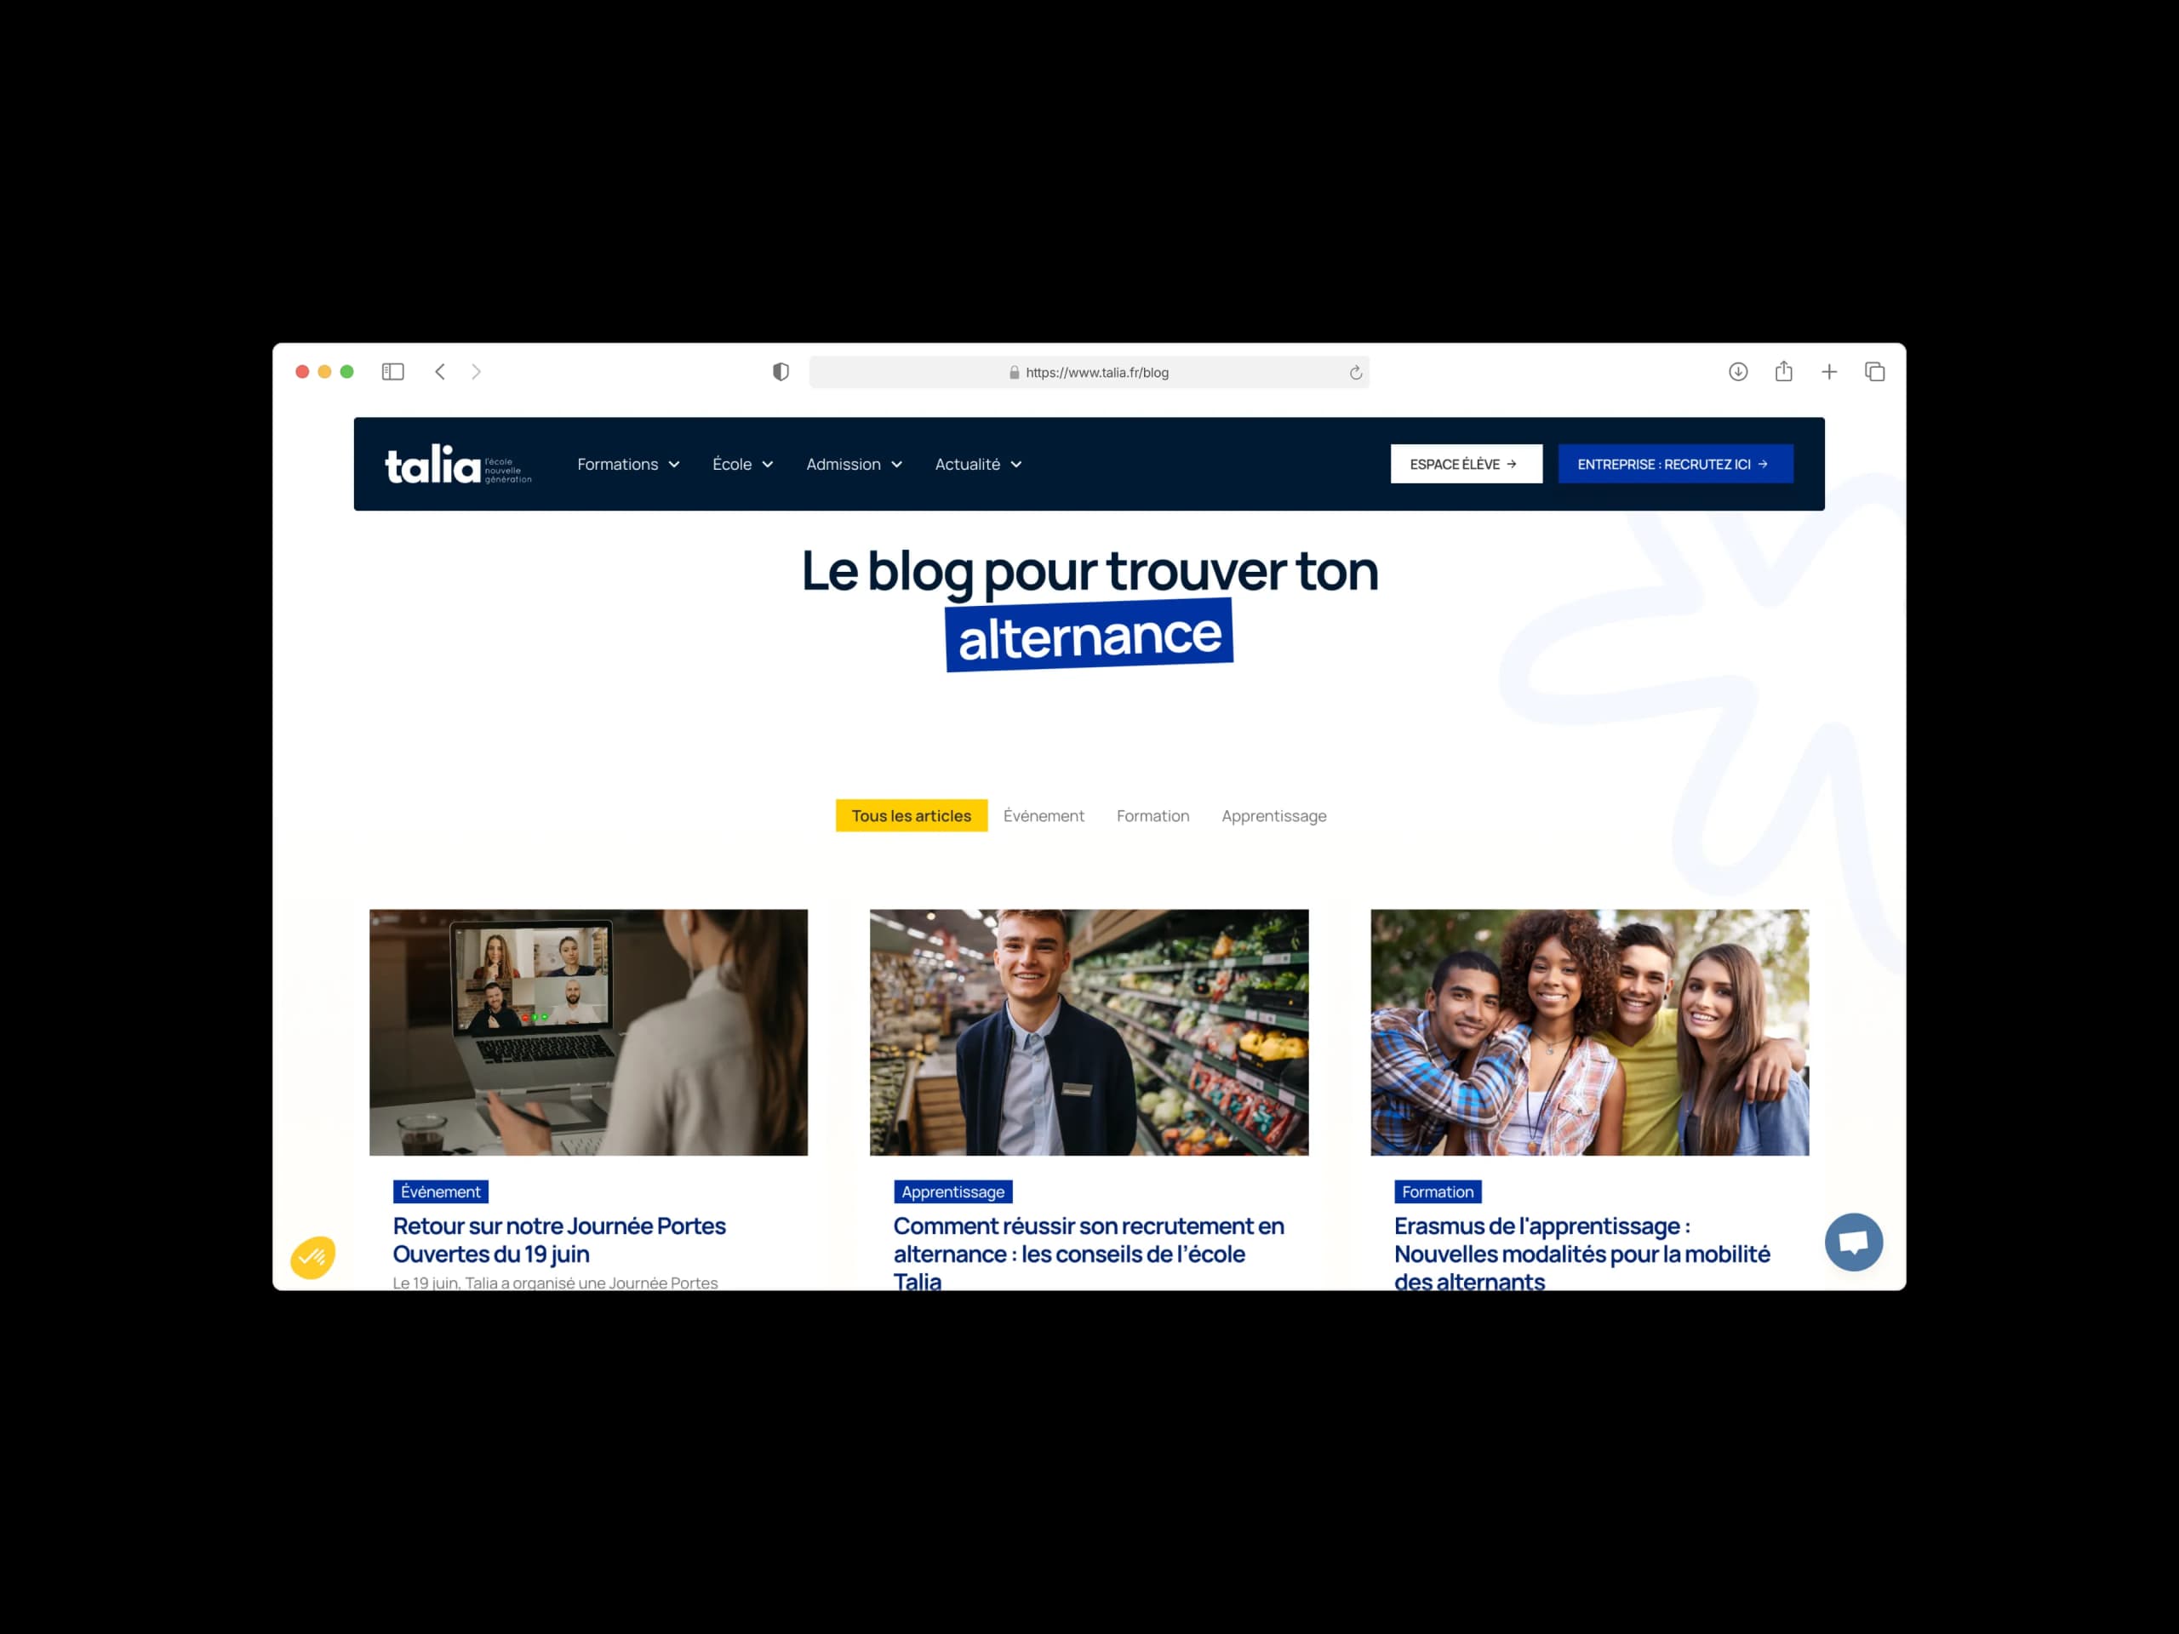Expand the Actualité dropdown menu
Viewport: 2179px width, 1634px height.
[x=978, y=464]
